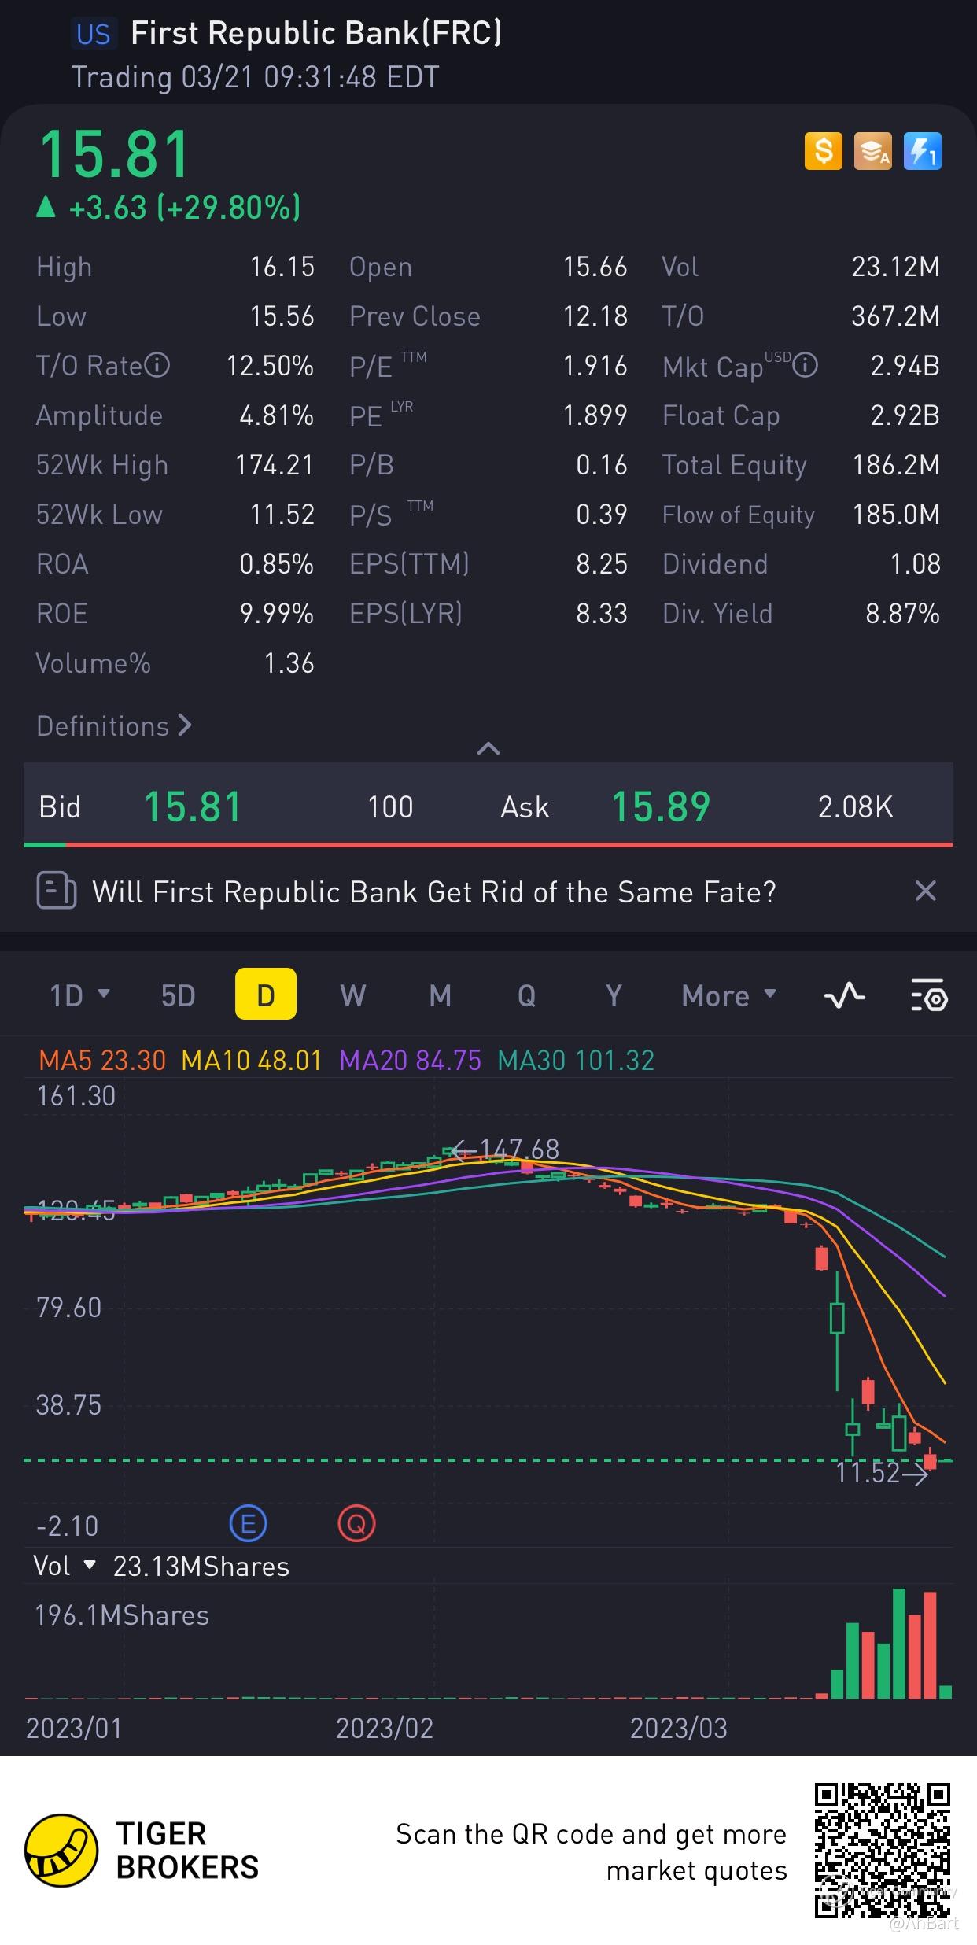Switch to the M monthly chart tab
Screen dimensions: 977x1945
point(441,996)
